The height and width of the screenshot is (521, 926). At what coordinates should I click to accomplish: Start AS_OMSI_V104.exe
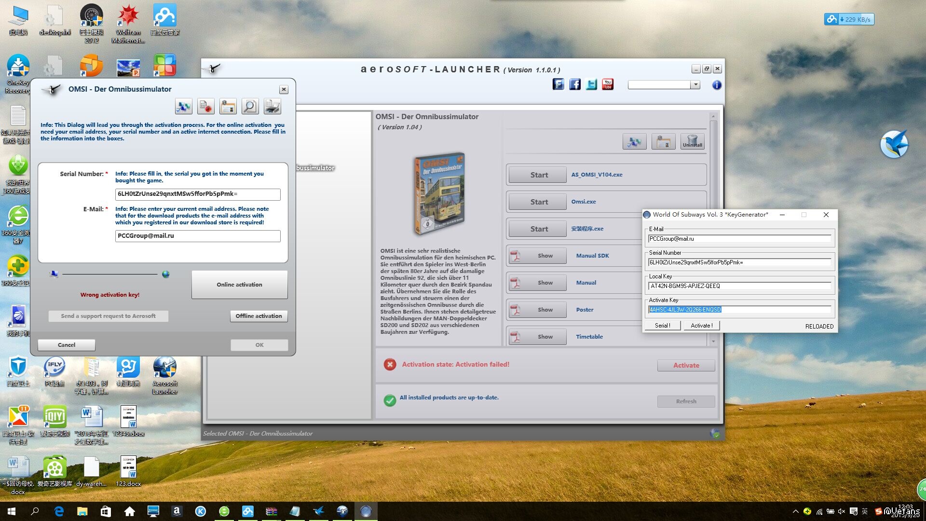(x=538, y=175)
